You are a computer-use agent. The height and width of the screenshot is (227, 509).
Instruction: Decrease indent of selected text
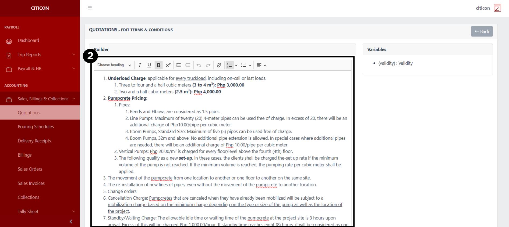[178, 65]
